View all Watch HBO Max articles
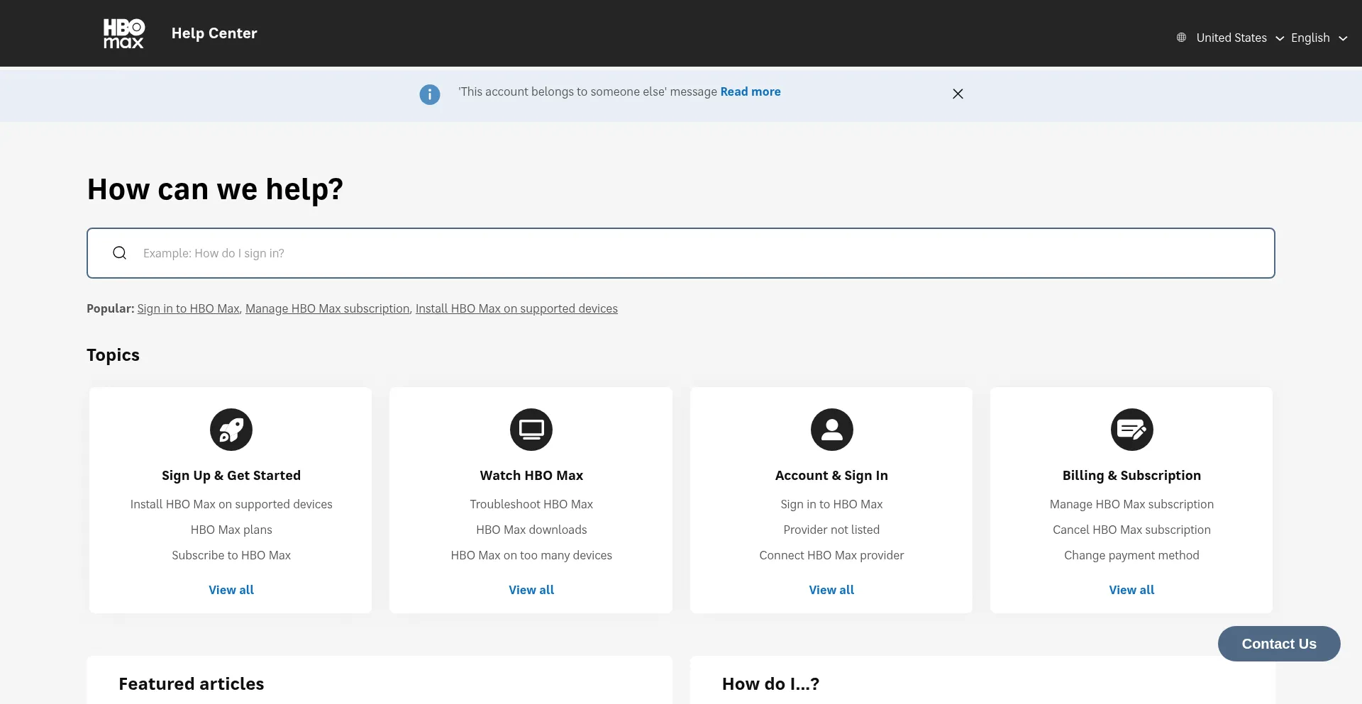This screenshot has height=704, width=1362. click(531, 590)
